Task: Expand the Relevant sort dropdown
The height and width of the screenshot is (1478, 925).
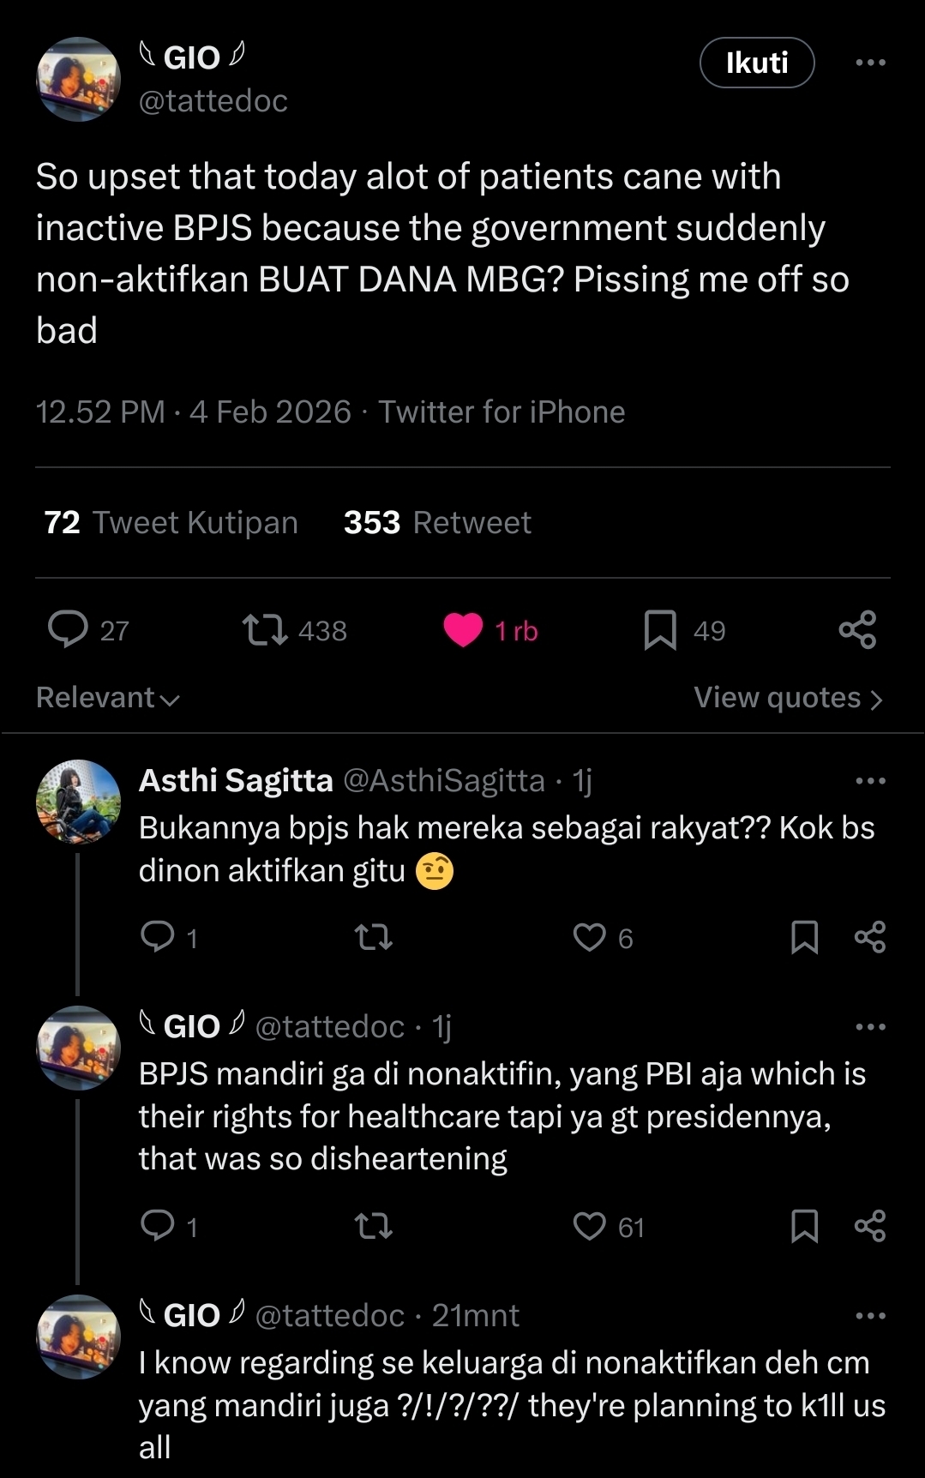Action: pyautogui.click(x=108, y=698)
